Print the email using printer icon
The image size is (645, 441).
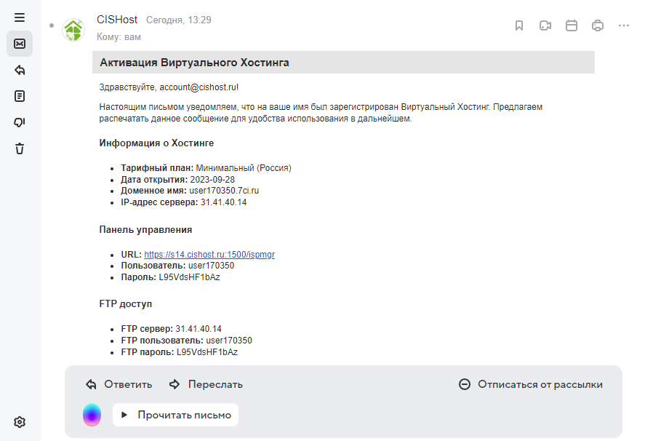(x=598, y=25)
